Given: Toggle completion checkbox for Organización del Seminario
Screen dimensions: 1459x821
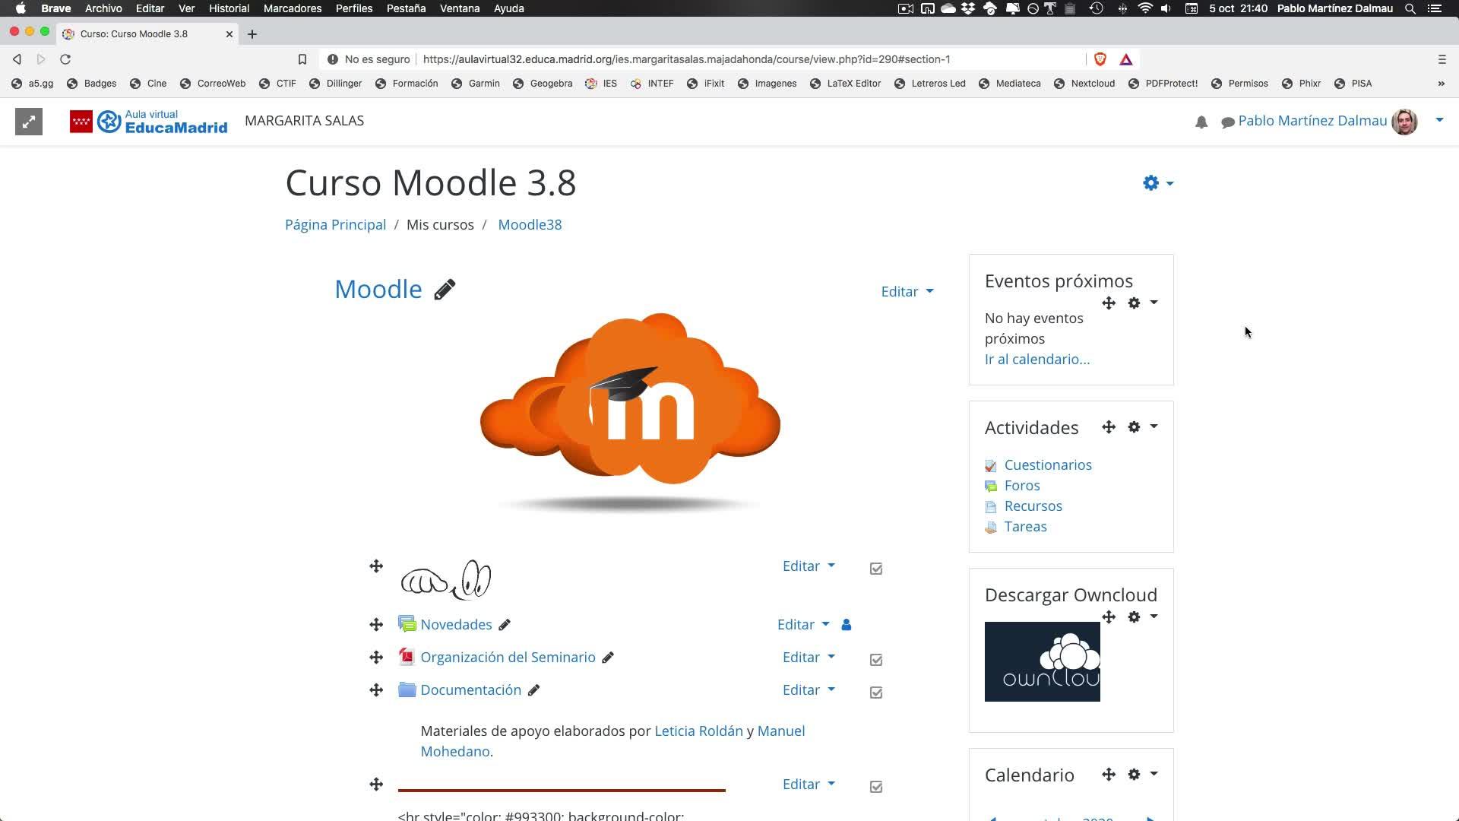Looking at the screenshot, I should [876, 660].
